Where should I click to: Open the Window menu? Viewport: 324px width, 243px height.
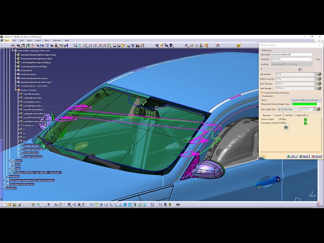[x=57, y=40]
